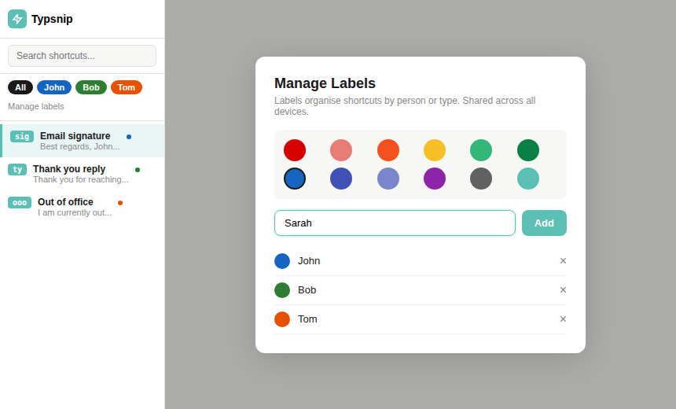The image size is (676, 409).
Task: Click the sig abbreviation badge
Action: pyautogui.click(x=22, y=136)
